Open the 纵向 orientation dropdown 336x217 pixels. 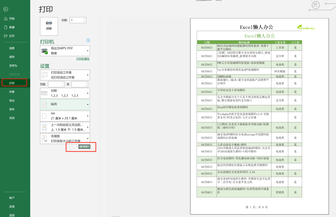[65, 105]
